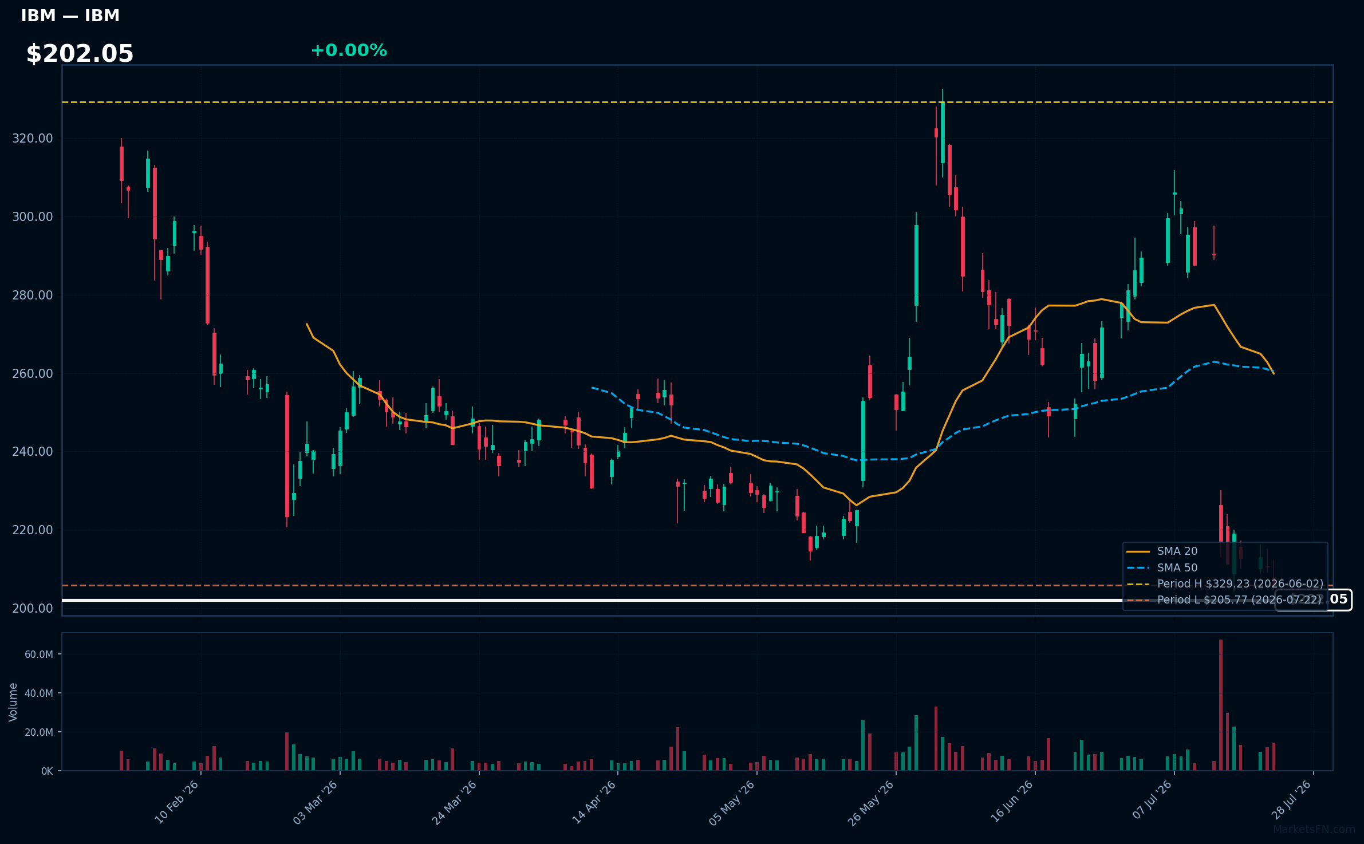Viewport: 1364px width, 844px height.
Task: Click the 220.00 price axis label
Action: point(33,530)
